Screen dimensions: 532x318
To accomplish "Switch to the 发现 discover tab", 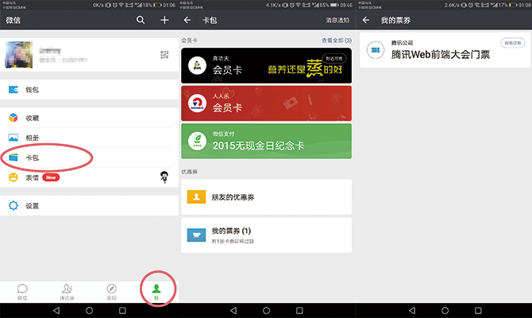I will pos(111,291).
